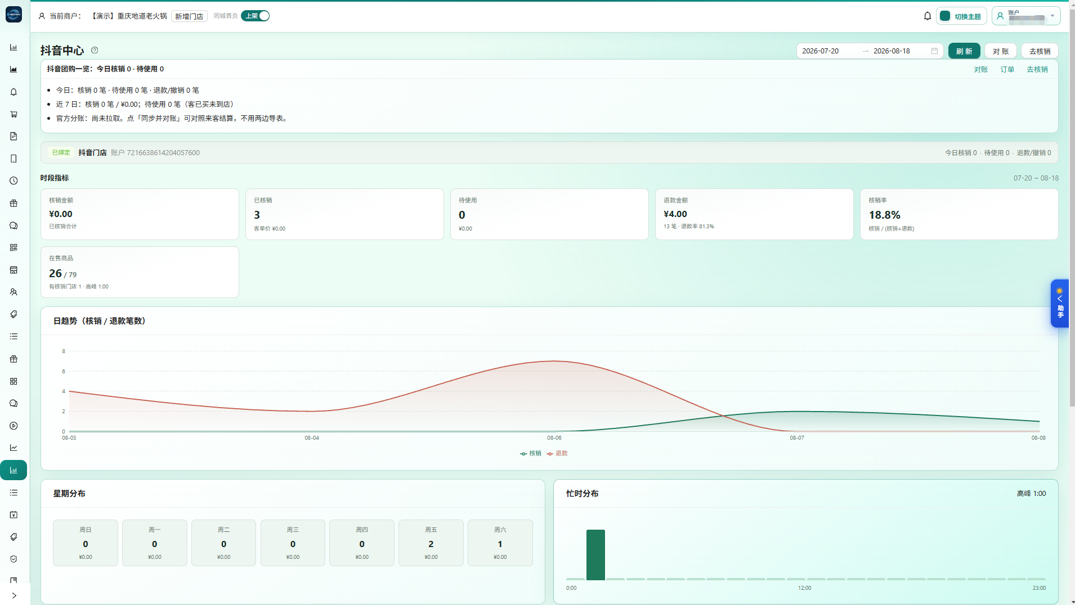This screenshot has width=1075, height=605.
Task: Open the 订单 link in the overview panel
Action: coord(1007,69)
